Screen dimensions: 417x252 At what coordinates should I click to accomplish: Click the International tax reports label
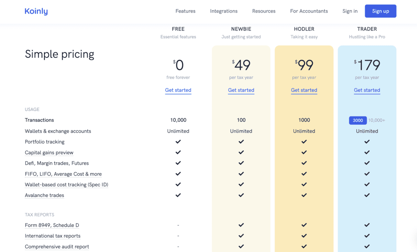click(x=53, y=236)
